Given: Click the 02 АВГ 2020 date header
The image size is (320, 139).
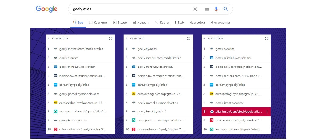Looking at the screenshot, I should (x=137, y=38).
